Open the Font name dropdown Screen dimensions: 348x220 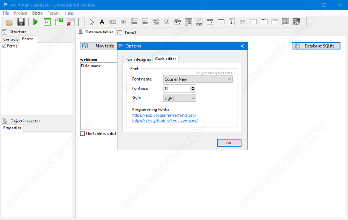(x=197, y=79)
